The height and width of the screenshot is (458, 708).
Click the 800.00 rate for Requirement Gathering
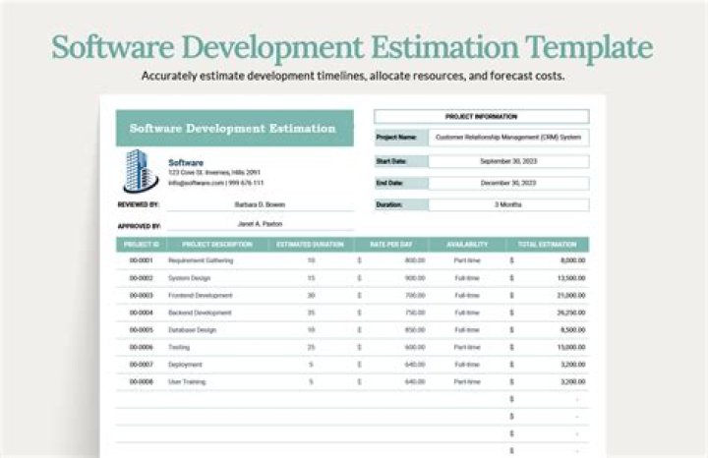415,260
